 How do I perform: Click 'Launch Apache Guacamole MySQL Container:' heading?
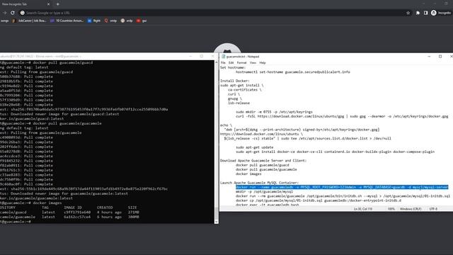[260, 183]
